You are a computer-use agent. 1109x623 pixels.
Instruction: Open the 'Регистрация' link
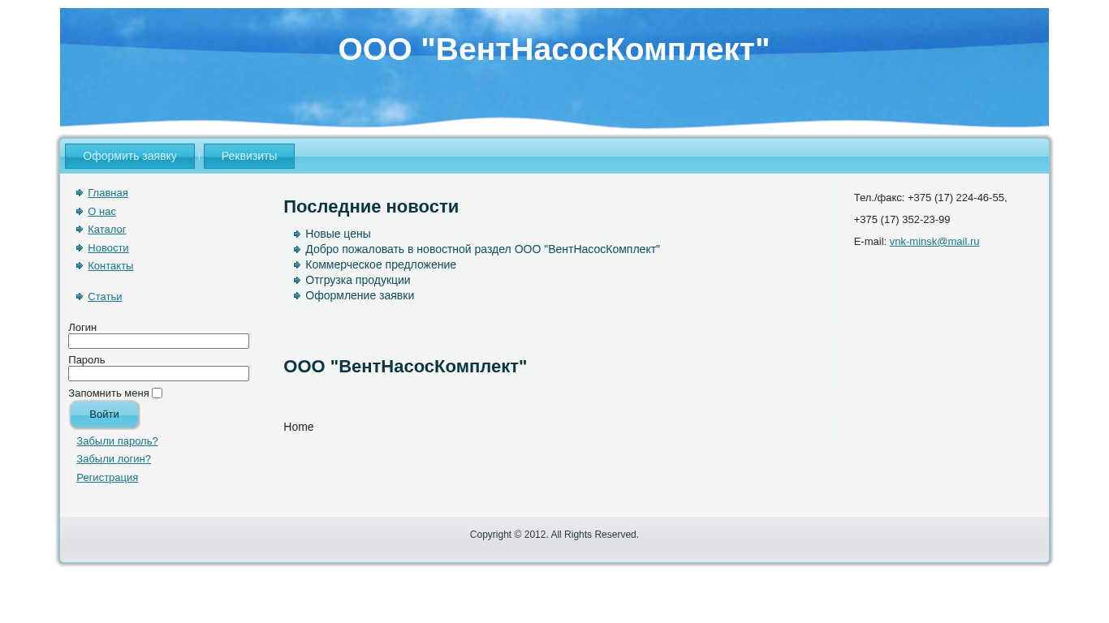click(107, 478)
